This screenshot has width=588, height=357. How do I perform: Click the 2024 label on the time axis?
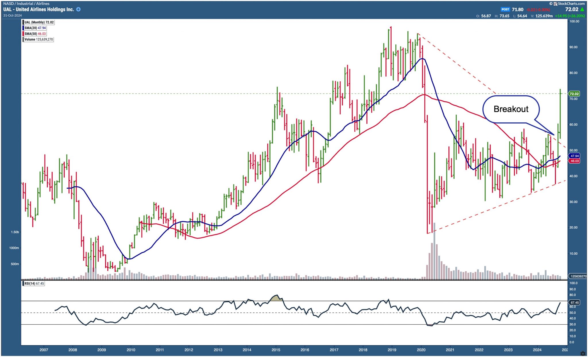pos(537,350)
